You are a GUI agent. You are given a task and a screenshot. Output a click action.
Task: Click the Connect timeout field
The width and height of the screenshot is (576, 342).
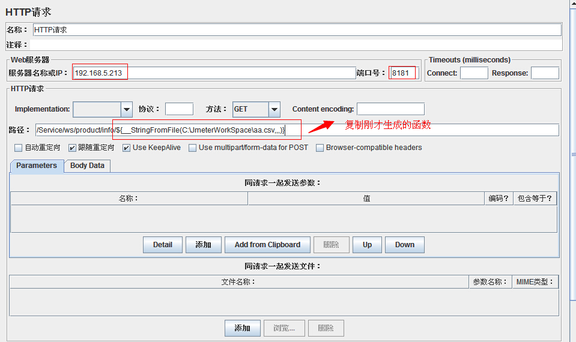(474, 73)
